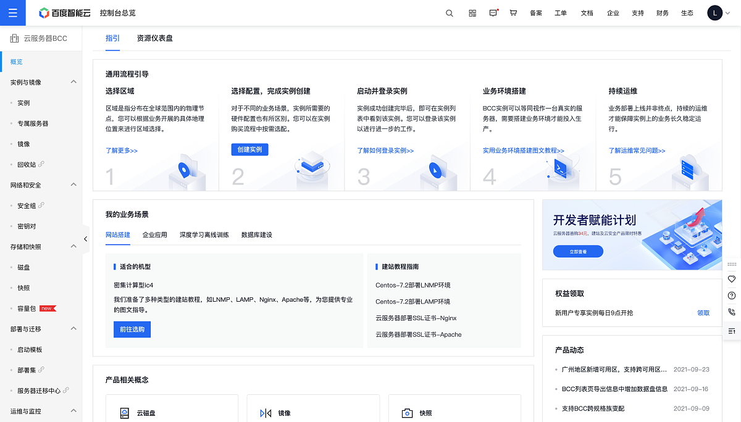The width and height of the screenshot is (741, 422).
Task: Collapse the 实例与镜像 section
Action: (73, 82)
